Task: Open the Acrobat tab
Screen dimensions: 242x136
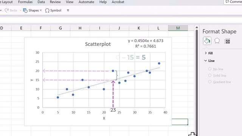Action: point(118,2)
